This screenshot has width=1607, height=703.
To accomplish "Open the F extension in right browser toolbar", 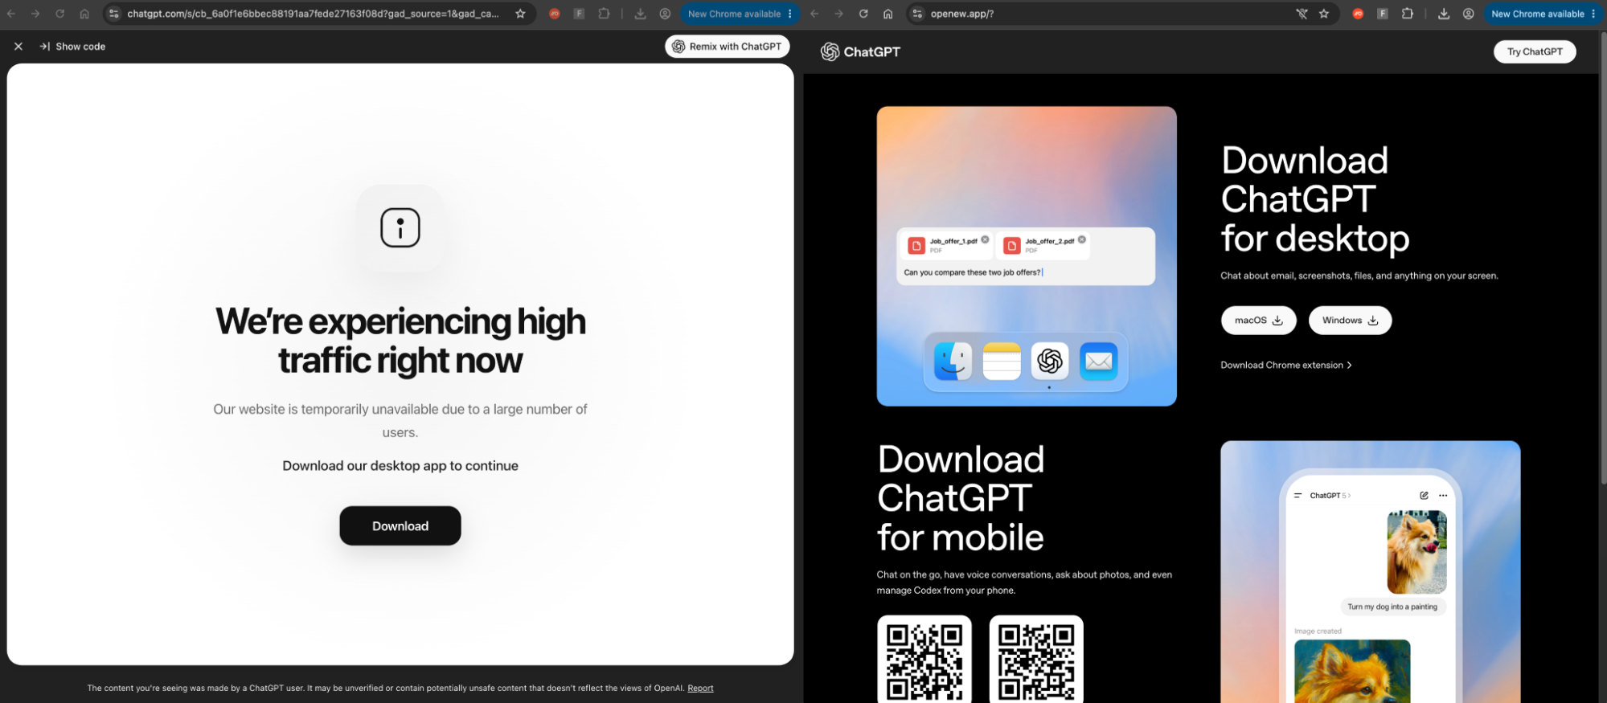I will (1383, 14).
